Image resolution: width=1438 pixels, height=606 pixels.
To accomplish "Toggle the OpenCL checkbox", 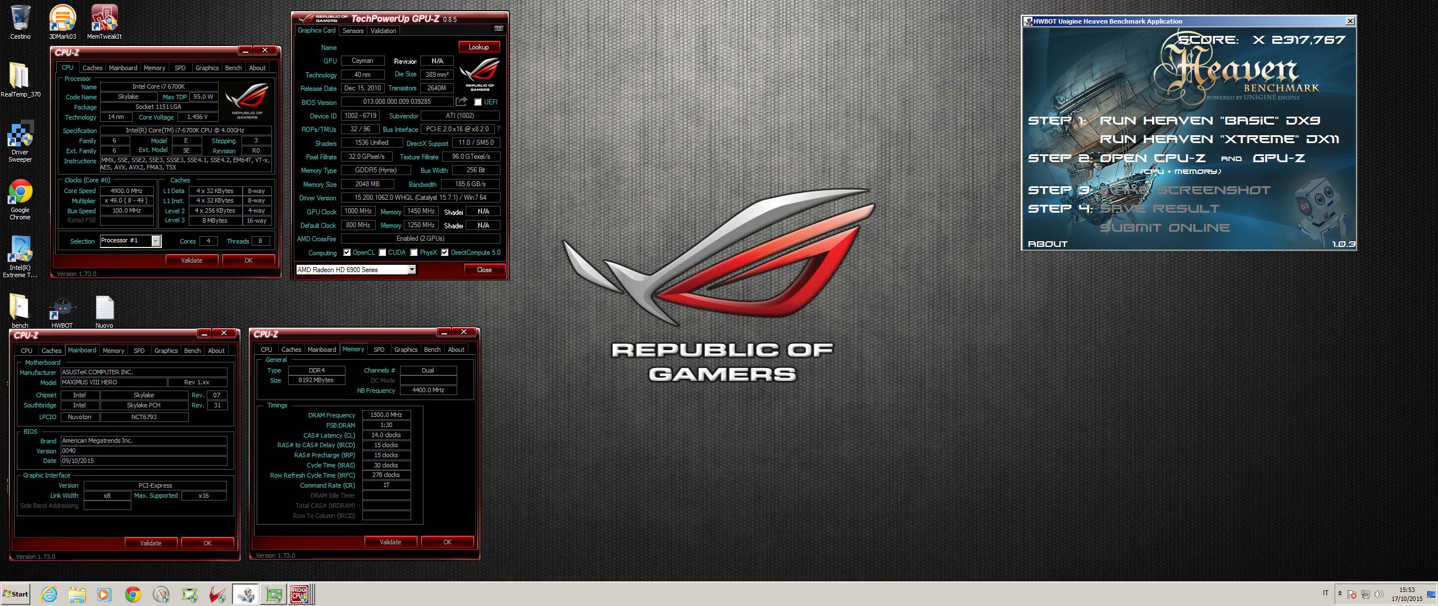I will (347, 252).
